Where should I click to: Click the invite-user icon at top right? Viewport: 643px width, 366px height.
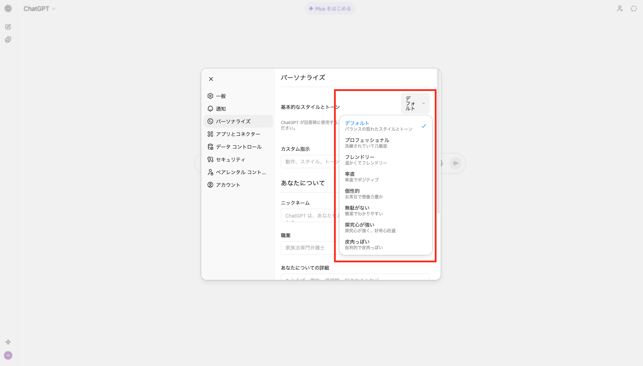619,8
